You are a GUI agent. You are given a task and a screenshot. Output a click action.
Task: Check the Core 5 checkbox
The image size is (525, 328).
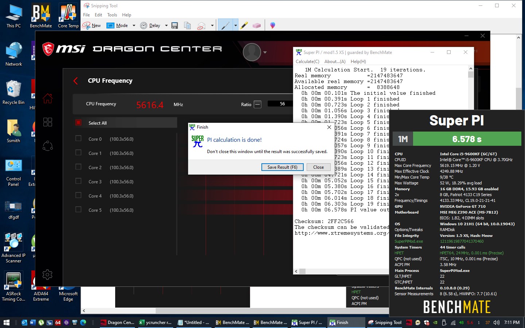coord(78,210)
